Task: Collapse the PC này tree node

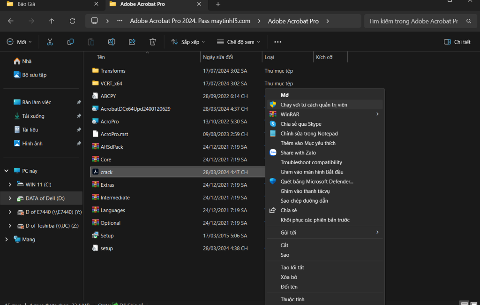Action: (6, 171)
